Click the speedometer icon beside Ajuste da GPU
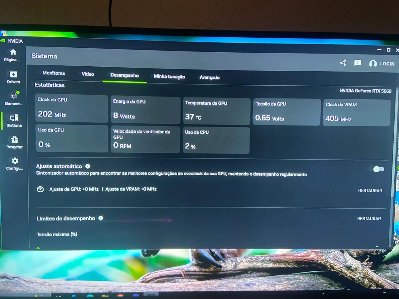399x299 pixels. tap(40, 189)
